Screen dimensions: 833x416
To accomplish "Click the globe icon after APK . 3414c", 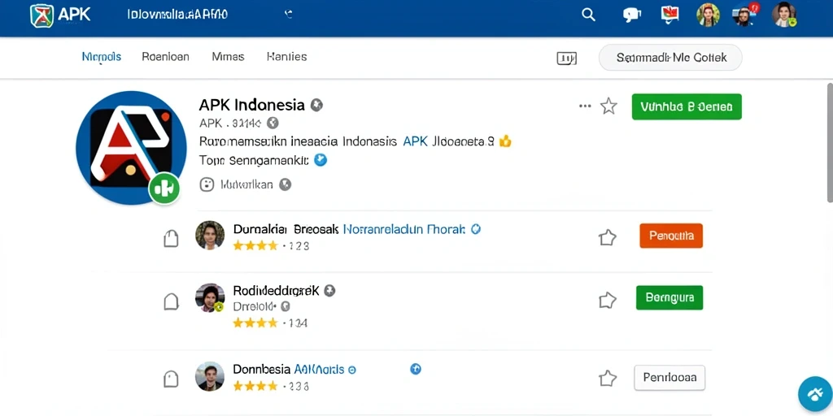I will click(x=273, y=123).
